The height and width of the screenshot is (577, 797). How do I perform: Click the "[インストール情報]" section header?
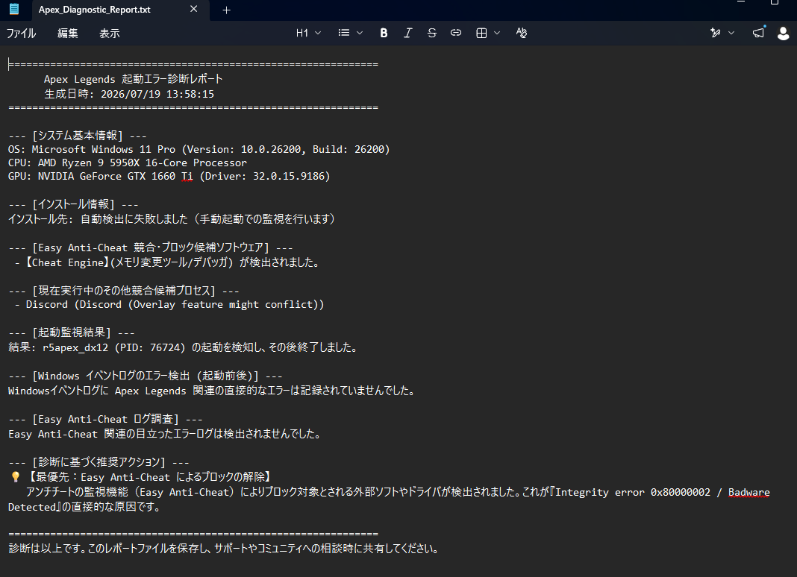(x=73, y=204)
